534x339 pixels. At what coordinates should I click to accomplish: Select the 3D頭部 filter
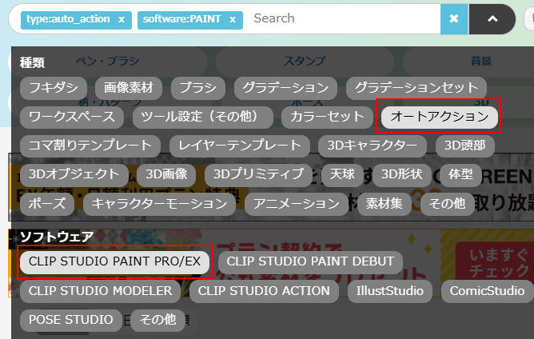pyautogui.click(x=465, y=146)
